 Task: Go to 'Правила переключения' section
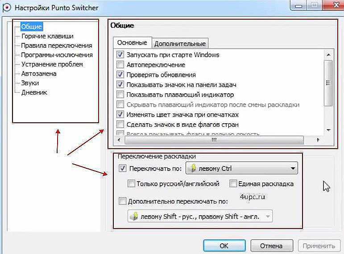57,46
